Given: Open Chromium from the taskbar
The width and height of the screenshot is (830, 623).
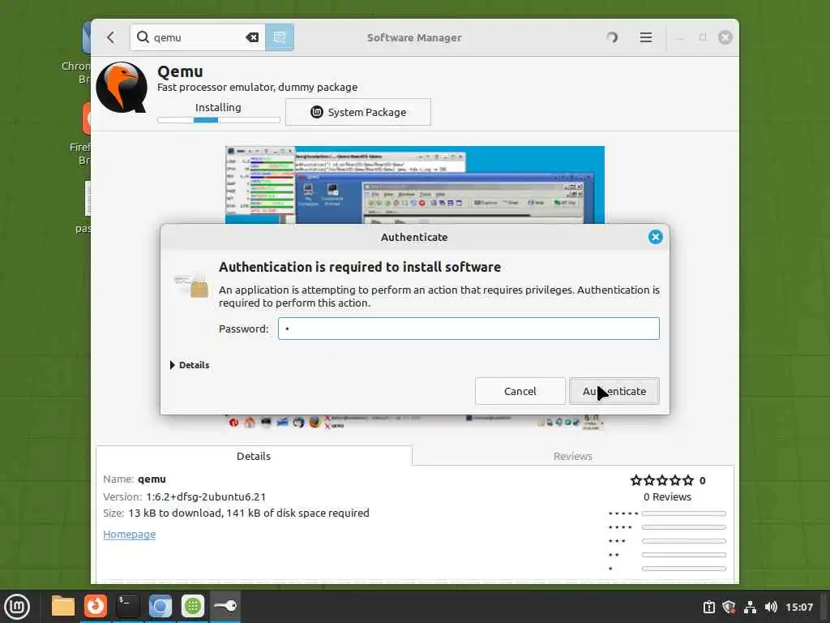Looking at the screenshot, I should coord(160,606).
